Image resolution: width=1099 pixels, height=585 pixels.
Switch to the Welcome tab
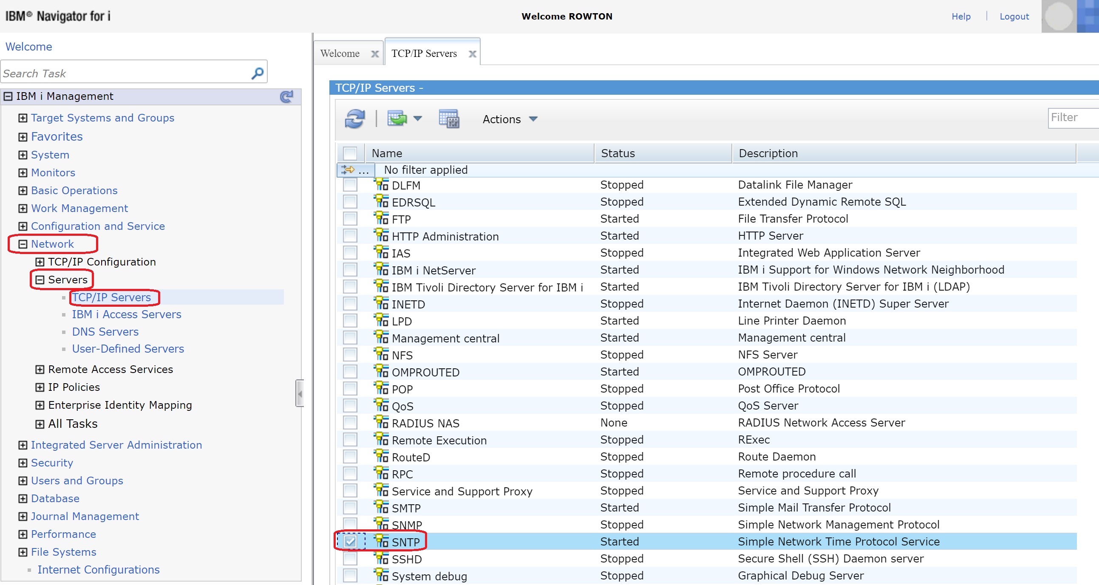(x=340, y=54)
